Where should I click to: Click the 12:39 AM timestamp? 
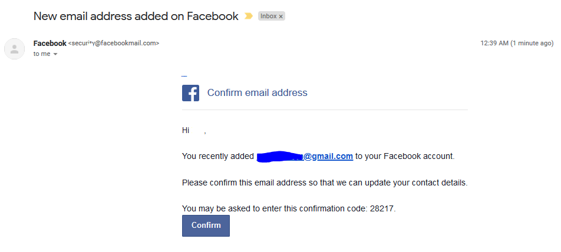point(517,43)
